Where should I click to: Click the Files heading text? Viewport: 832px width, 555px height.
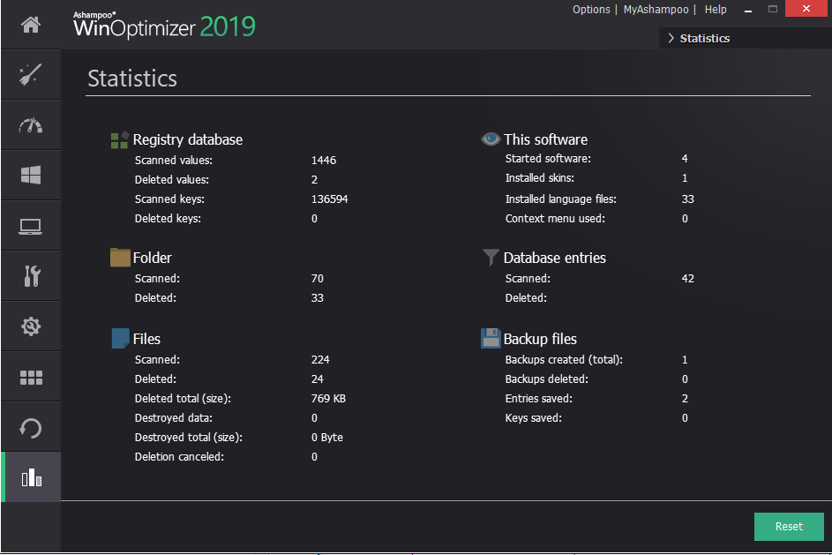click(146, 339)
